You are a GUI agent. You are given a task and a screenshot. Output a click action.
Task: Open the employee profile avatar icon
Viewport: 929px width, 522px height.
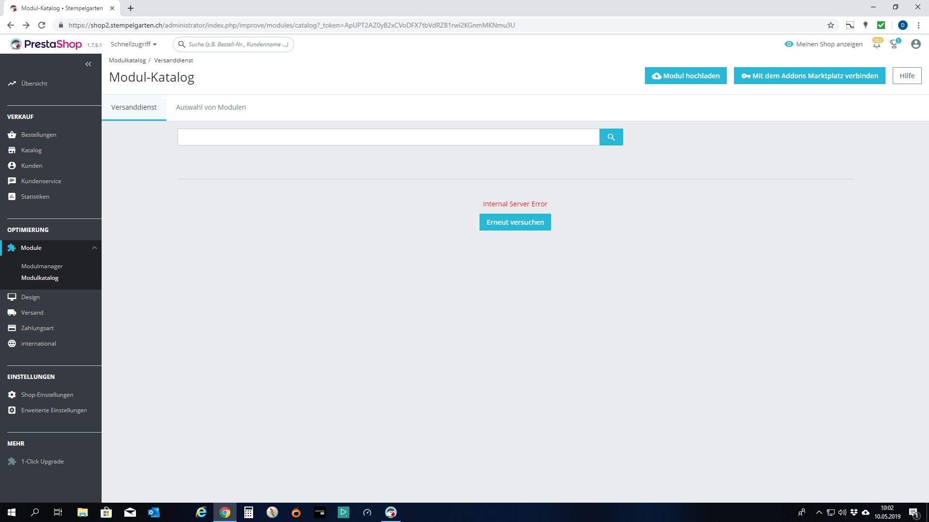point(915,44)
